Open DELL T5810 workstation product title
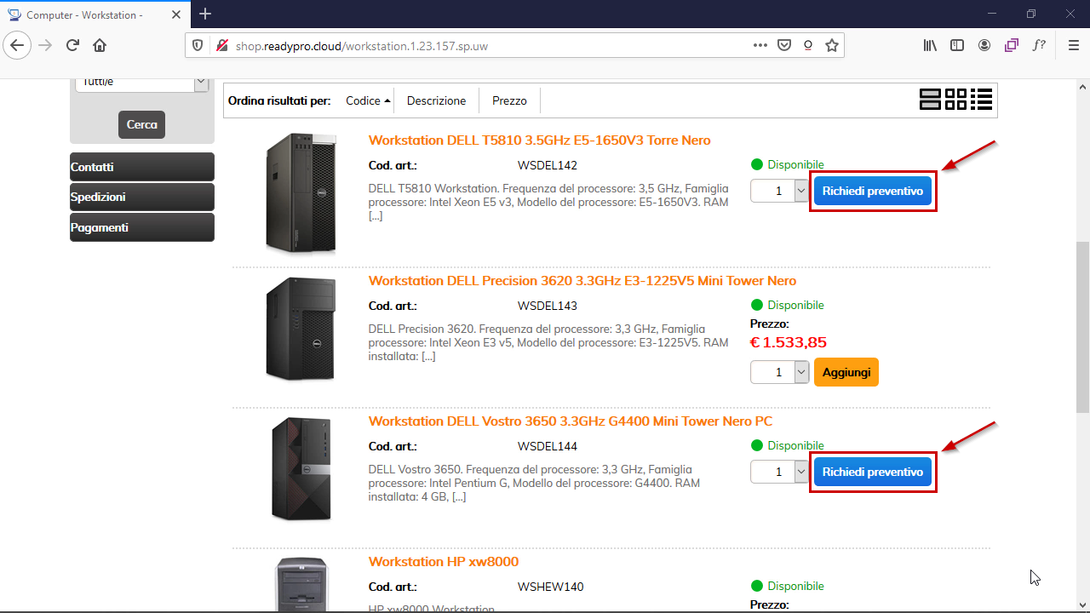Viewport: 1090px width, 613px height. click(539, 140)
